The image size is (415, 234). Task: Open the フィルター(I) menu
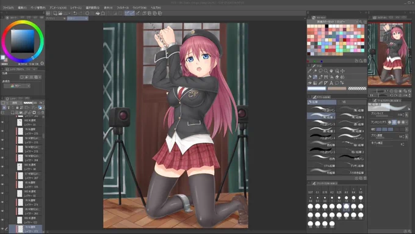[123, 8]
